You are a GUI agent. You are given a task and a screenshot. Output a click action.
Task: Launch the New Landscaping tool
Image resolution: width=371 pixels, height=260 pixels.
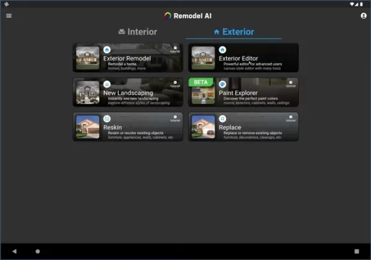click(128, 92)
